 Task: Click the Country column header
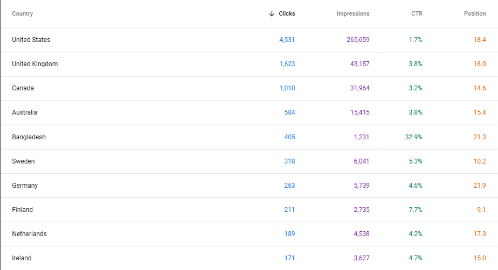click(x=23, y=14)
